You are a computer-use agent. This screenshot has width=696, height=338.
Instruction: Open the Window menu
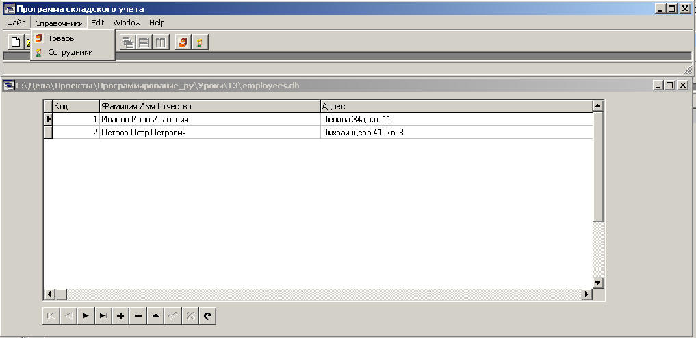coord(127,23)
